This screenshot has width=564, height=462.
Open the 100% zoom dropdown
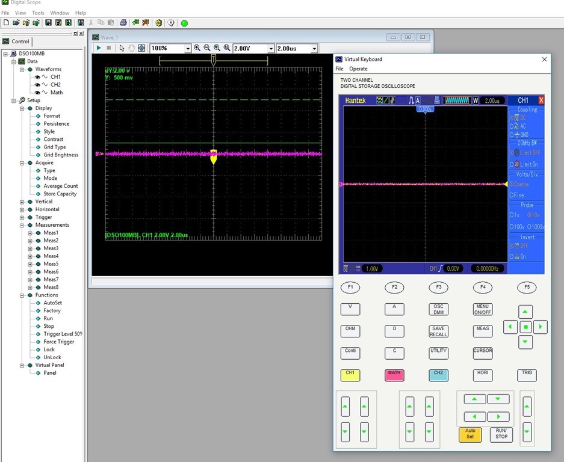tap(188, 48)
